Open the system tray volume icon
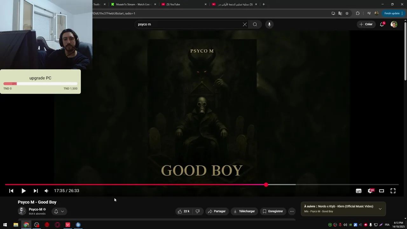This screenshot has width=407, height=229. [x=345, y=225]
